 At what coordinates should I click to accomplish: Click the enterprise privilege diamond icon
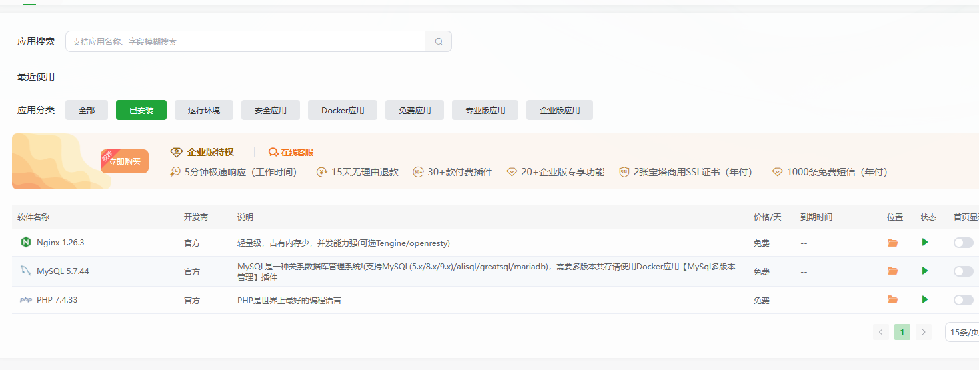click(x=177, y=152)
